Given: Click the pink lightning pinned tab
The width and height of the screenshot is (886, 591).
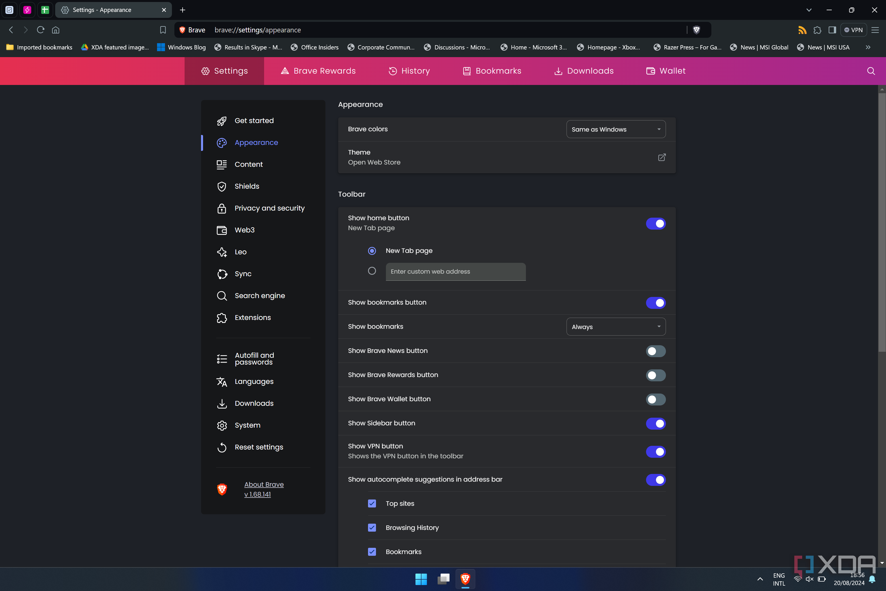Looking at the screenshot, I should coord(27,10).
